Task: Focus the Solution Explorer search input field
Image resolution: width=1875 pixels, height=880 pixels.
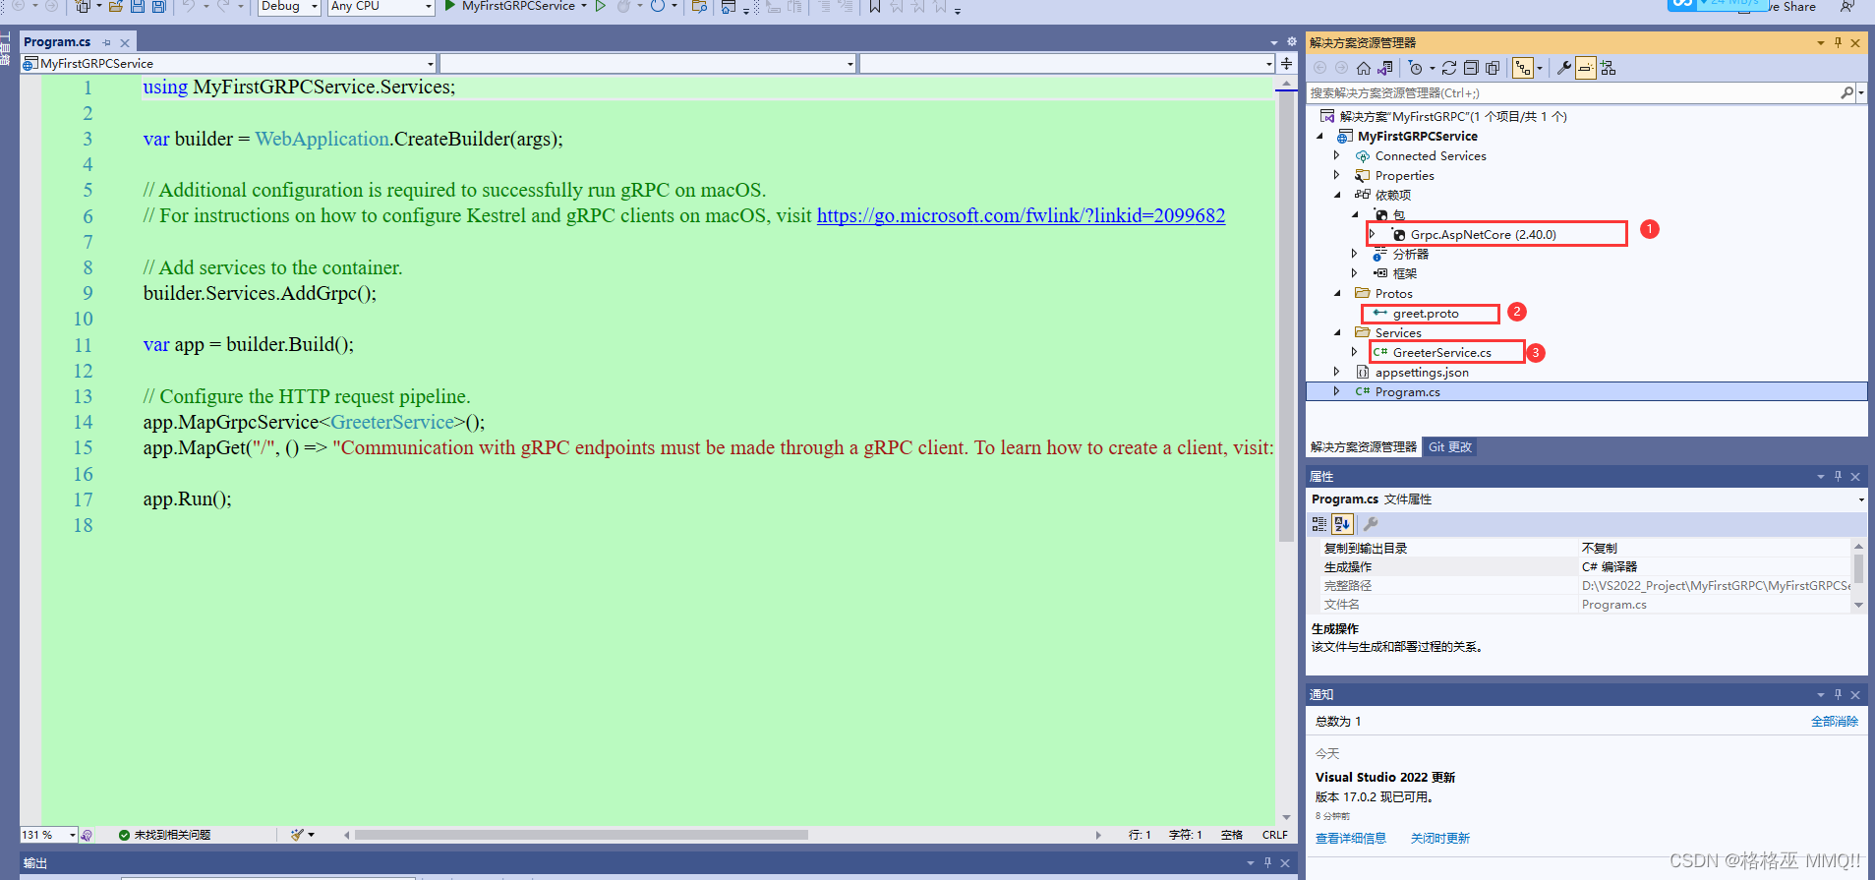Action: pyautogui.click(x=1573, y=92)
